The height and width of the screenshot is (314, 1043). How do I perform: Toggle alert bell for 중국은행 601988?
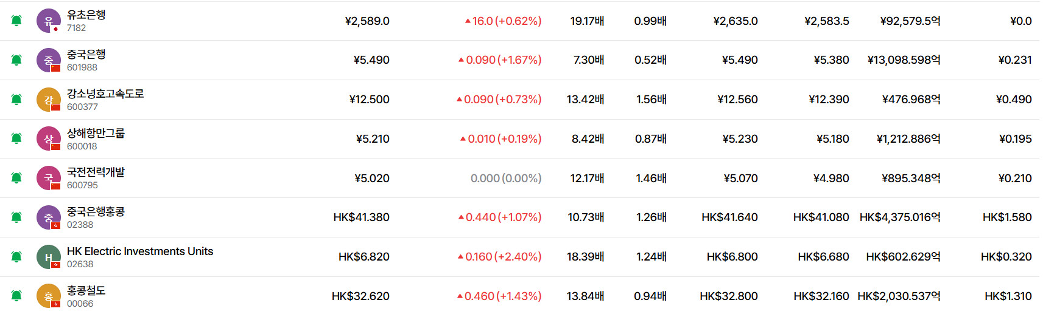tap(16, 60)
